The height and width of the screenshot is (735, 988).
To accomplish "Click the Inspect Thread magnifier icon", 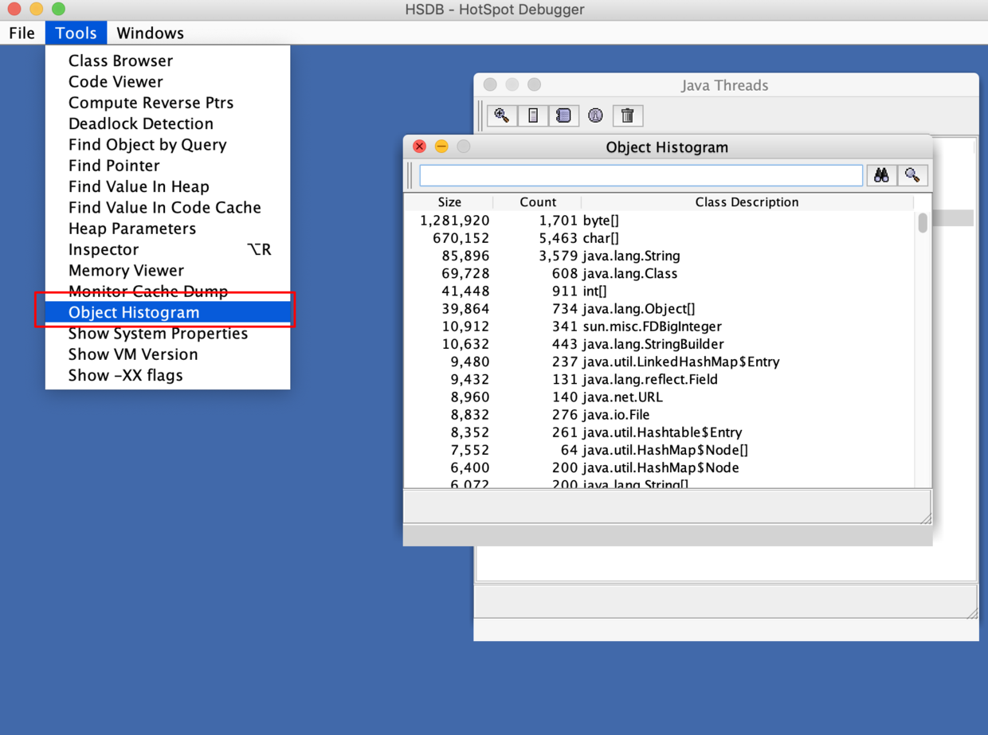I will (502, 115).
